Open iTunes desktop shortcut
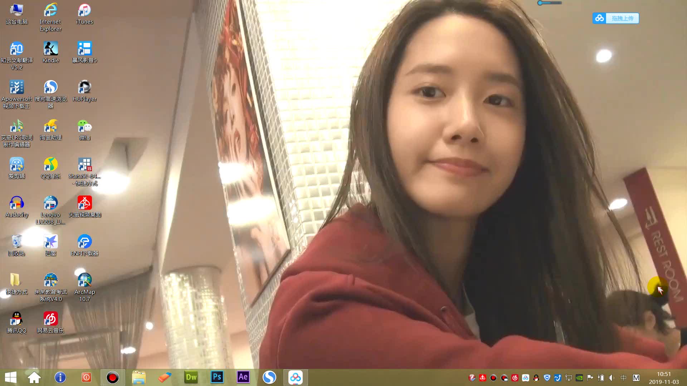 coord(84,14)
